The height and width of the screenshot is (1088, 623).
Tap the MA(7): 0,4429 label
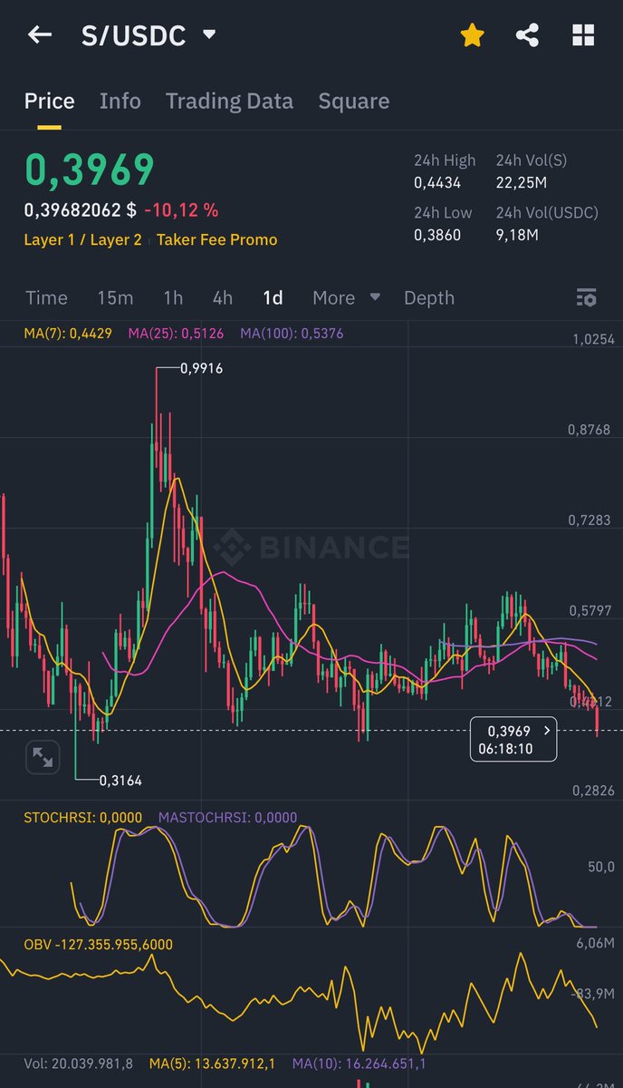[x=68, y=334]
